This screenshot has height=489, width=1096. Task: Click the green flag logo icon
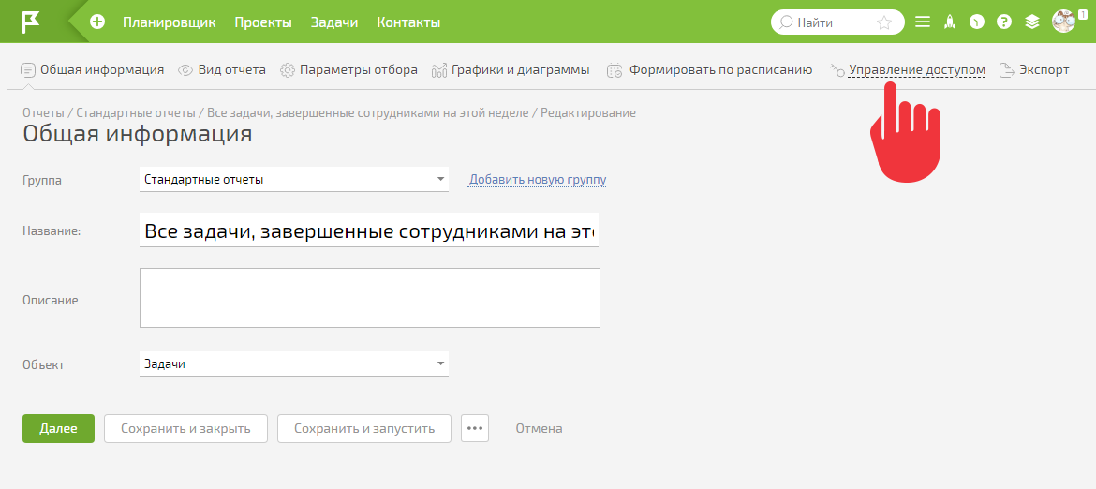[31, 22]
